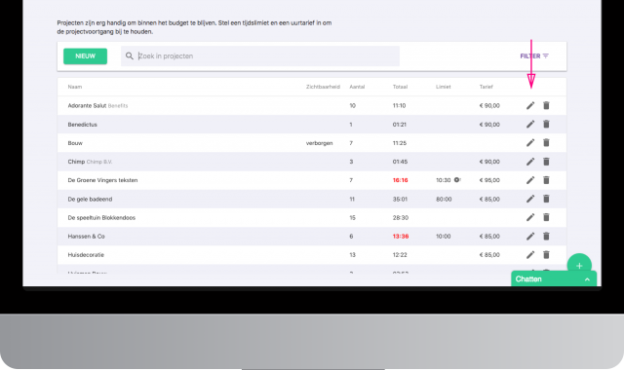Screen dimensions: 624x370
Task: Click the 12:22 total value
Action: (400, 255)
